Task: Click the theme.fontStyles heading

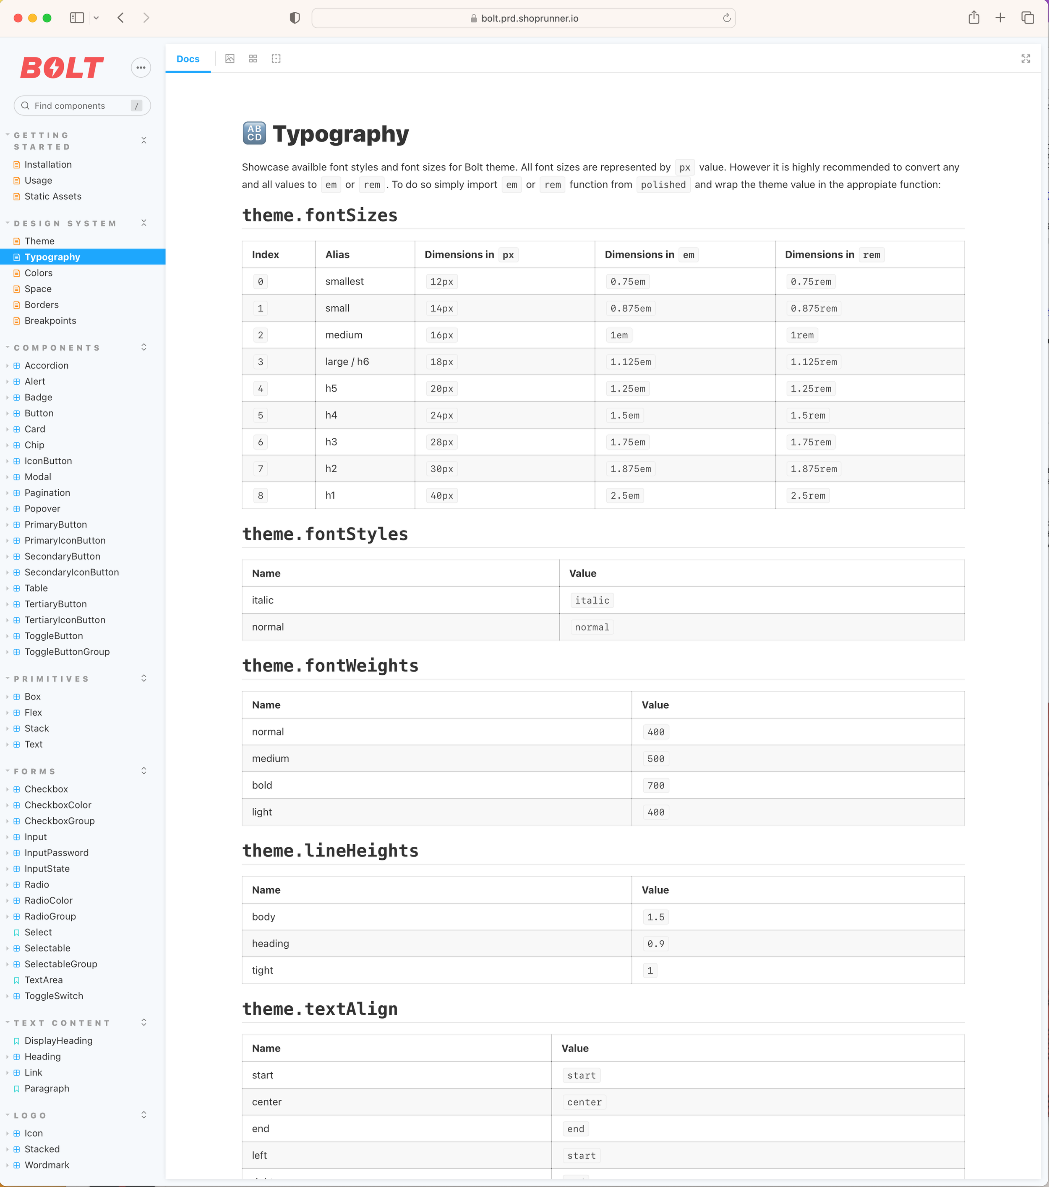Action: click(x=325, y=534)
